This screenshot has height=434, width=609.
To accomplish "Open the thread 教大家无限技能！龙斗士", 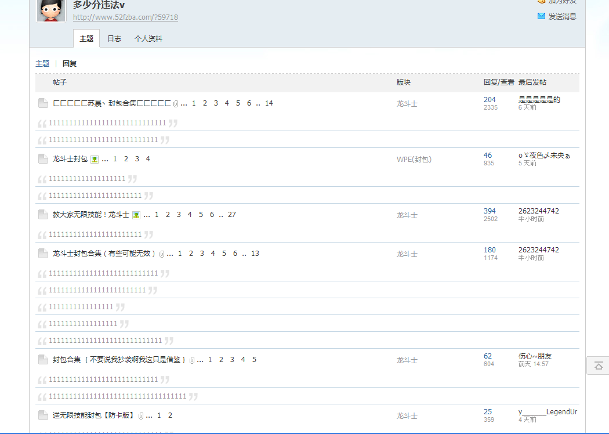I will tap(91, 215).
